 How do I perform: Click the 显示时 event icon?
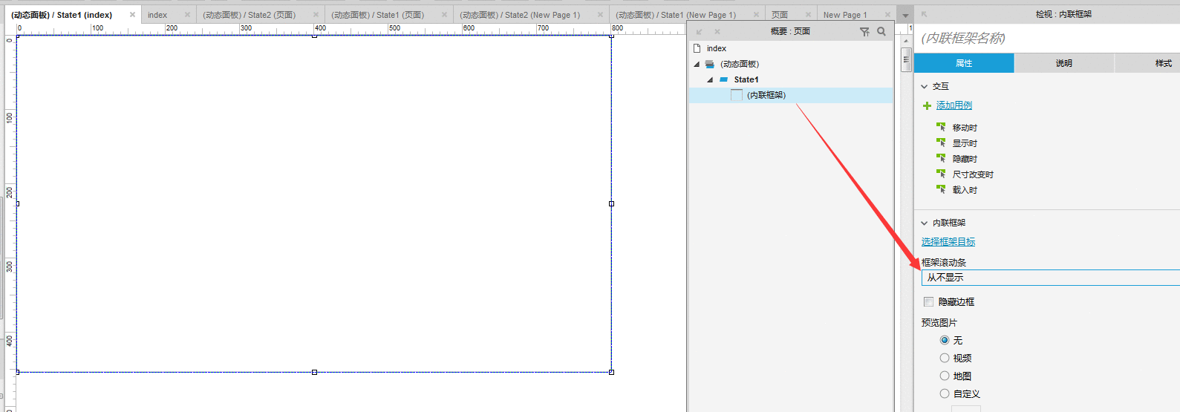point(941,143)
